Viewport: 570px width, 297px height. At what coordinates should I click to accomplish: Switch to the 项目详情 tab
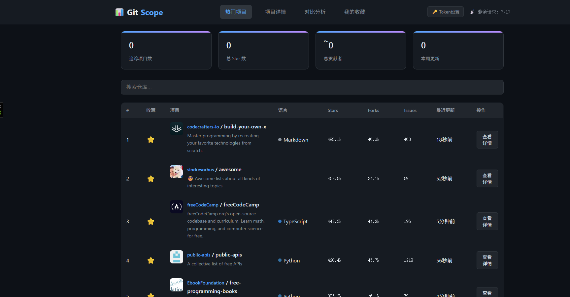275,12
